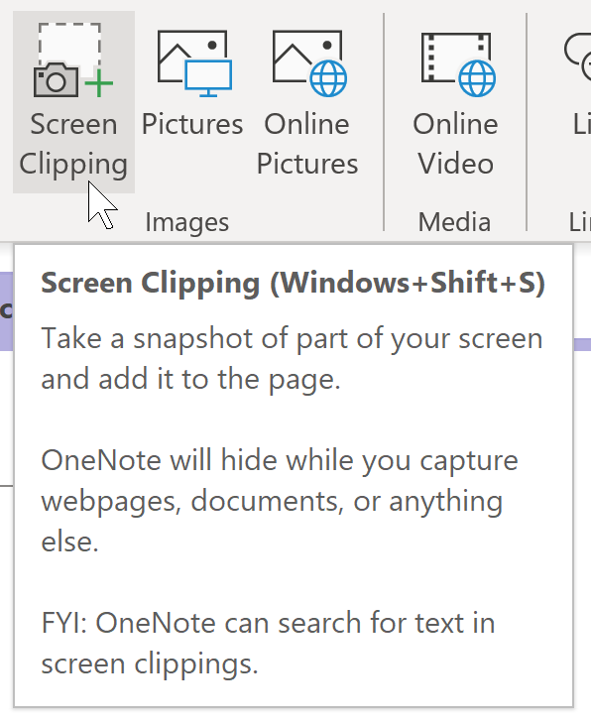Open Online Pictures via its globe icon

[x=309, y=63]
